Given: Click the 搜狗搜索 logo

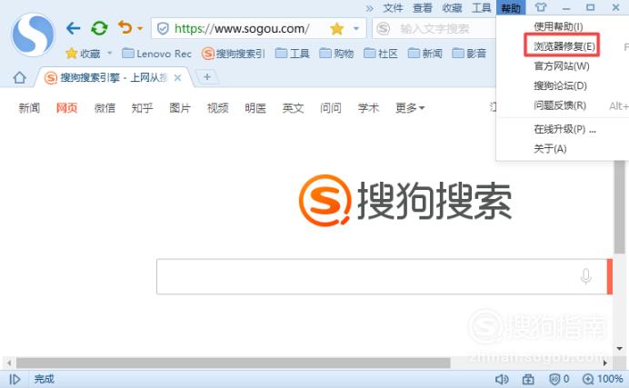Looking at the screenshot, I should [x=405, y=201].
